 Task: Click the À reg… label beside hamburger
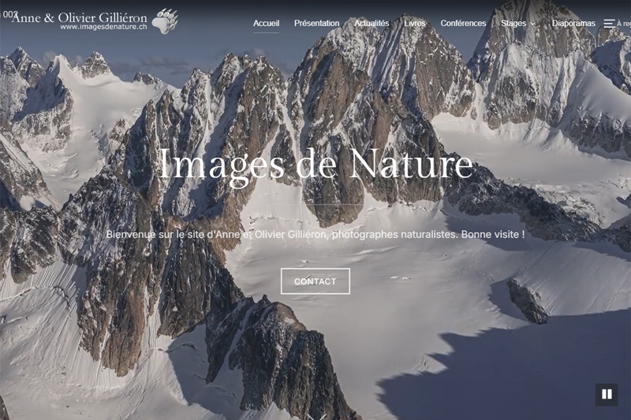tap(623, 24)
